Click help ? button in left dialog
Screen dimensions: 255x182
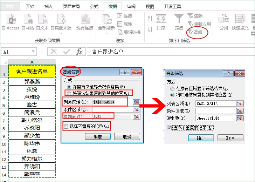(x=125, y=72)
